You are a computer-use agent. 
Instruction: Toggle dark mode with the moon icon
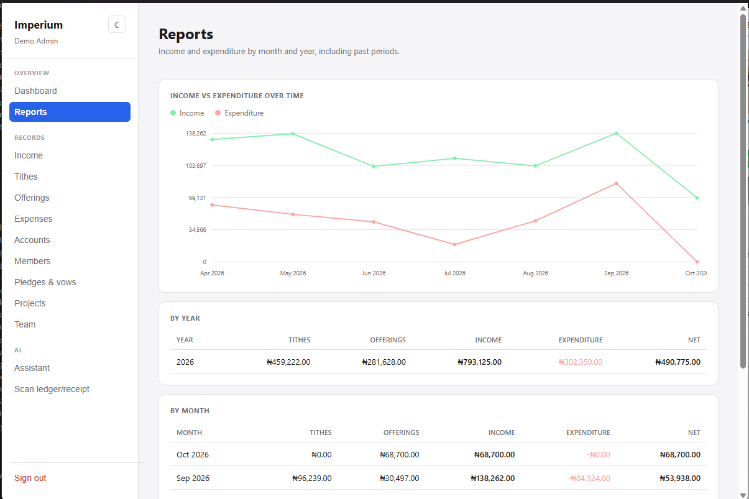pyautogui.click(x=117, y=25)
